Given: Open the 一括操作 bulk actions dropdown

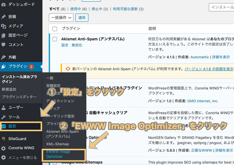Looking at the screenshot, I should click(61, 18).
